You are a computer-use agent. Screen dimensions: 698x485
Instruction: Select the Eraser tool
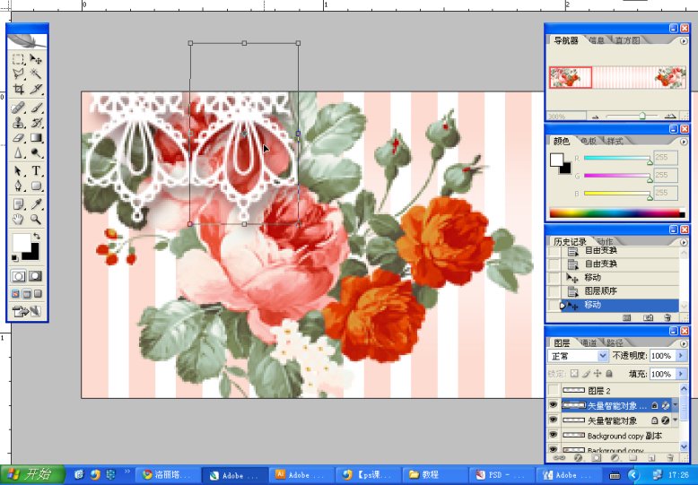18,138
